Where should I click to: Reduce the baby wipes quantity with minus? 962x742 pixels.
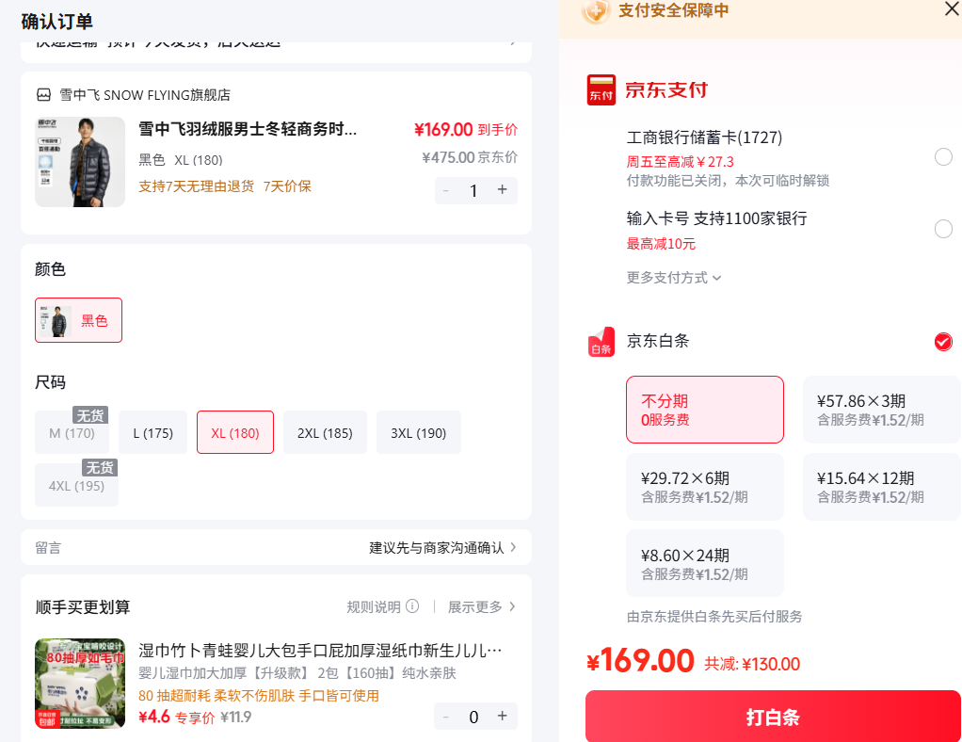446,717
